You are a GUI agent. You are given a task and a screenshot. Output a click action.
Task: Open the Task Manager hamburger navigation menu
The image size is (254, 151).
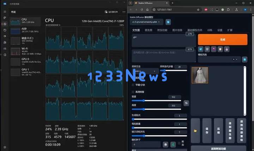click(x=5, y=12)
